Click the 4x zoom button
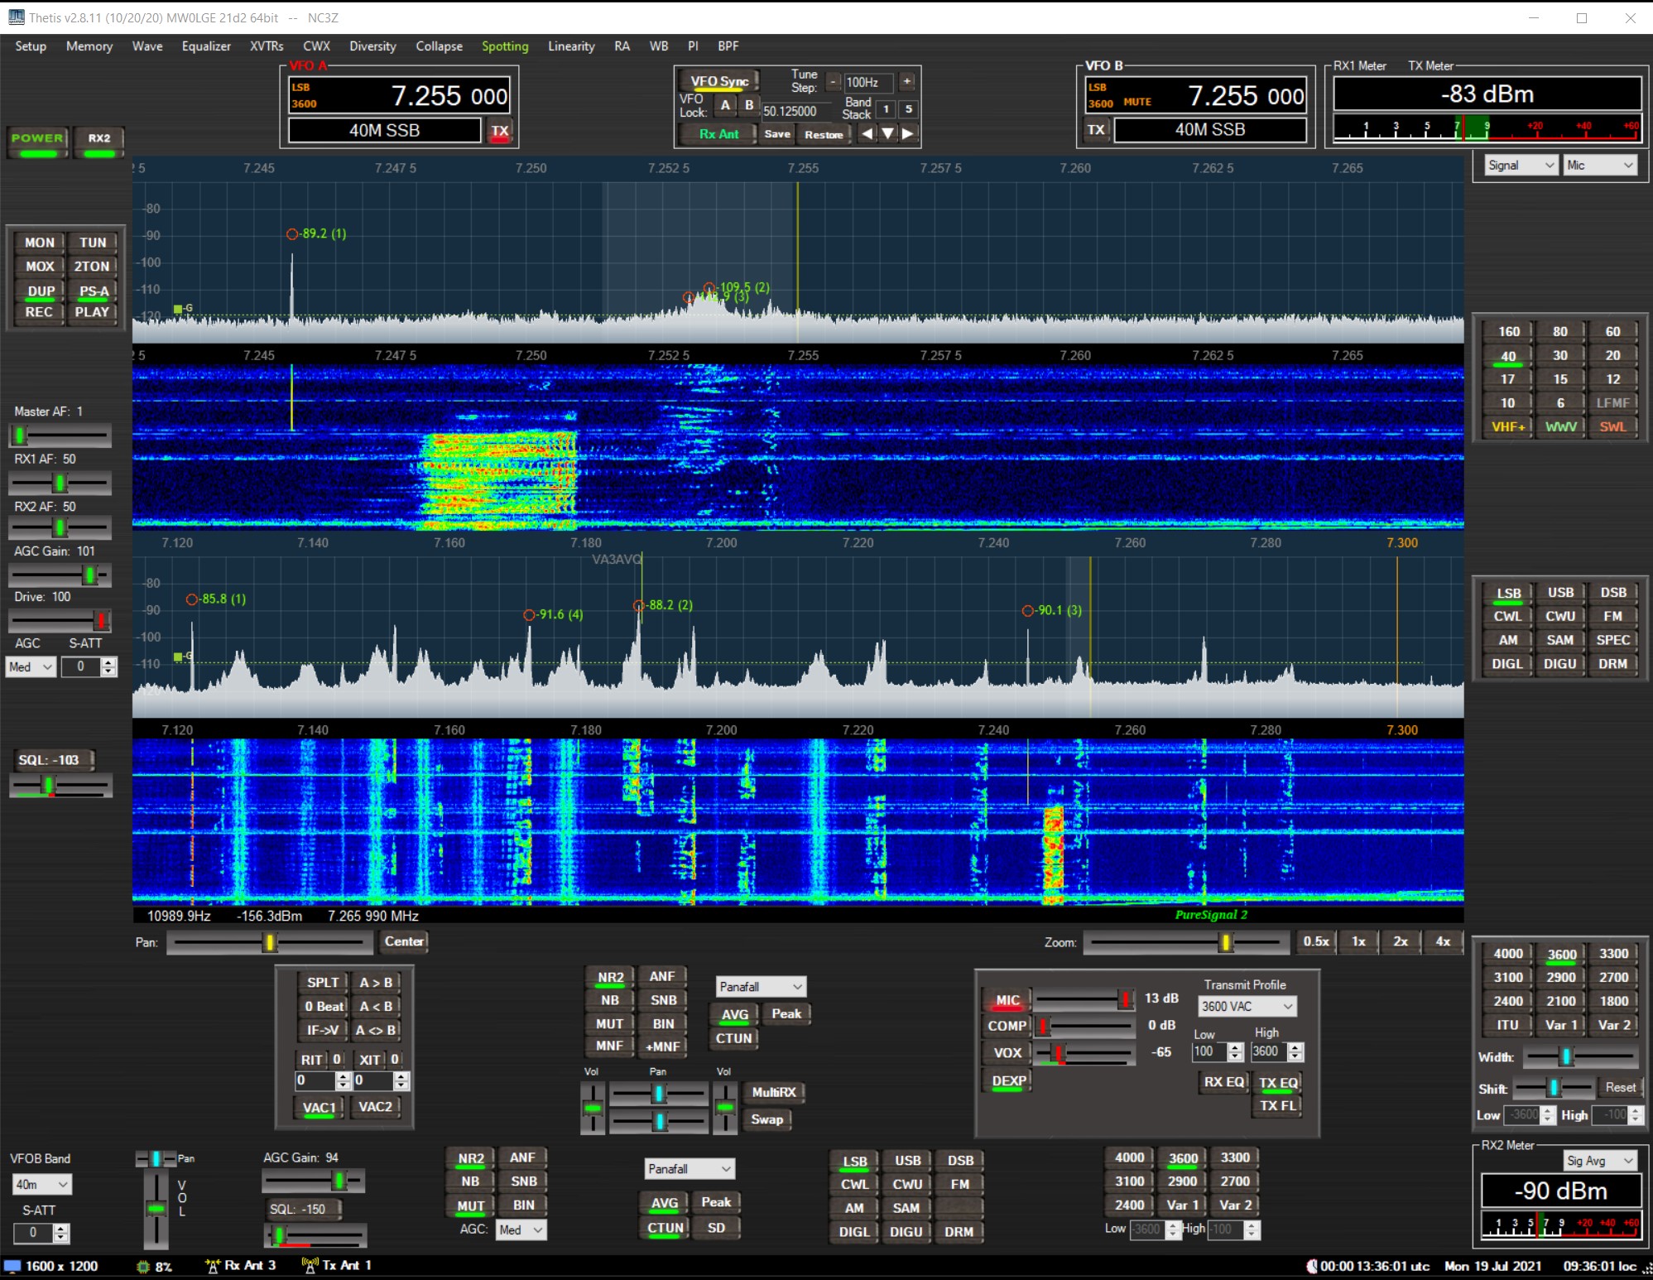1653x1280 pixels. (1443, 941)
